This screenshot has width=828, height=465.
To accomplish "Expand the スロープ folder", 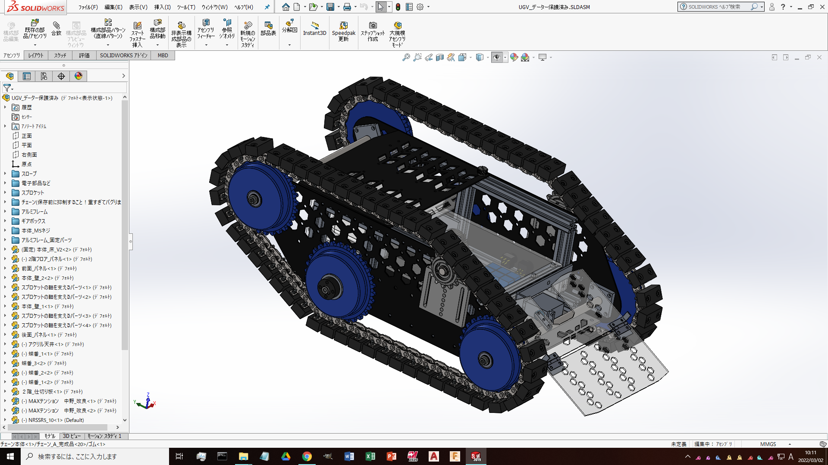I will 5,174.
